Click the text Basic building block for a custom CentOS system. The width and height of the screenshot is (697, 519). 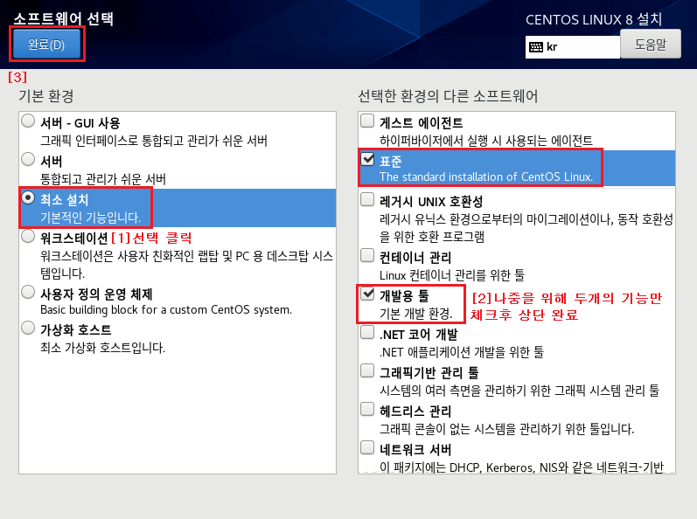click(x=166, y=309)
